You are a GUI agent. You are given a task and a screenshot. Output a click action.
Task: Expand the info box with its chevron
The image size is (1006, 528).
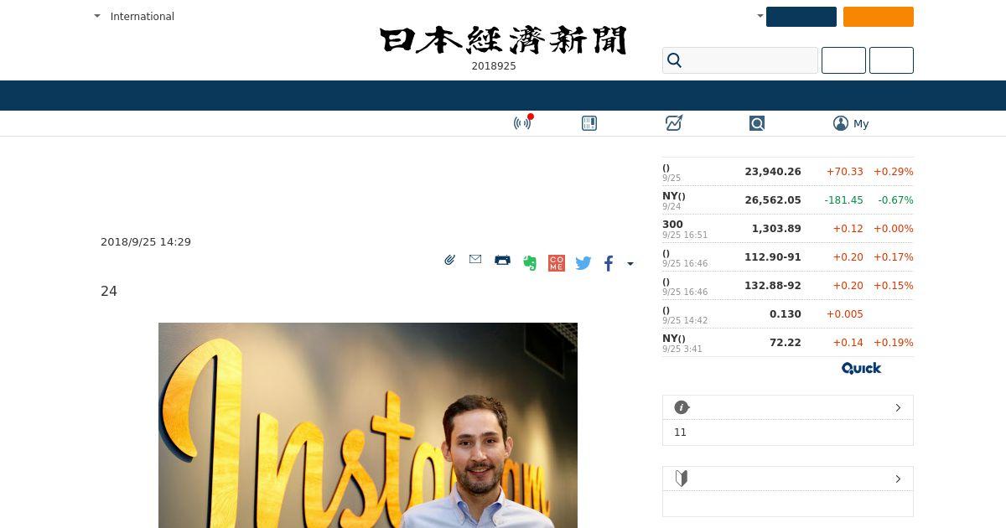tap(898, 407)
